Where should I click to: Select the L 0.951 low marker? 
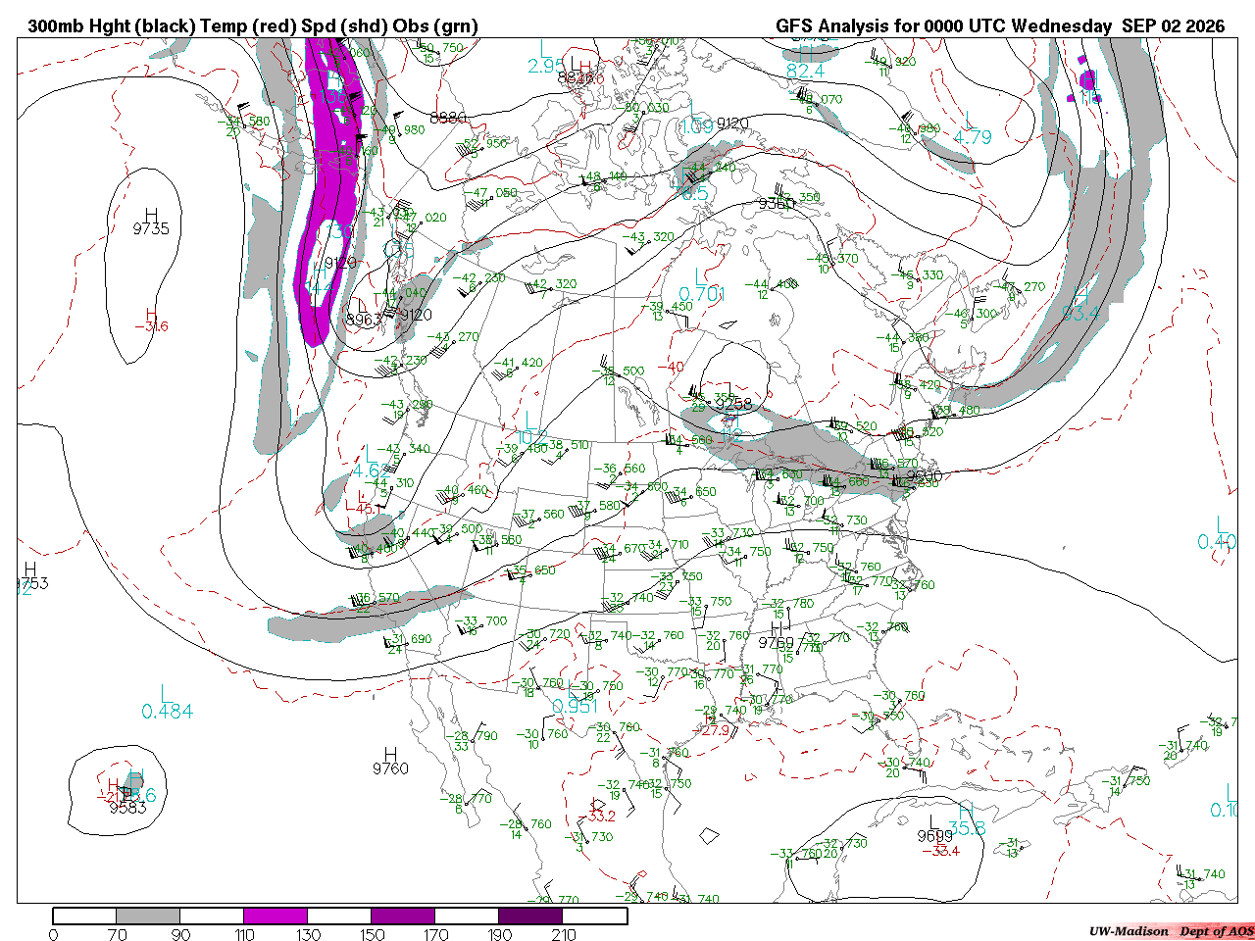(575, 699)
